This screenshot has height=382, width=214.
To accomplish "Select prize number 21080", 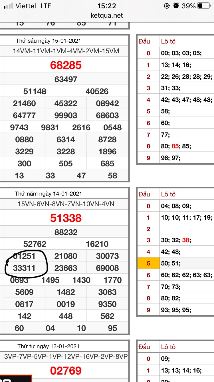I will tap(66, 256).
